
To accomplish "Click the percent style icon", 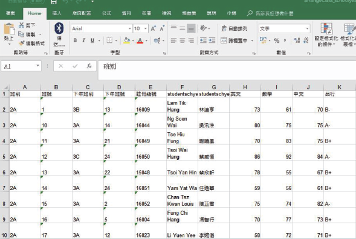I will tap(277, 41).
